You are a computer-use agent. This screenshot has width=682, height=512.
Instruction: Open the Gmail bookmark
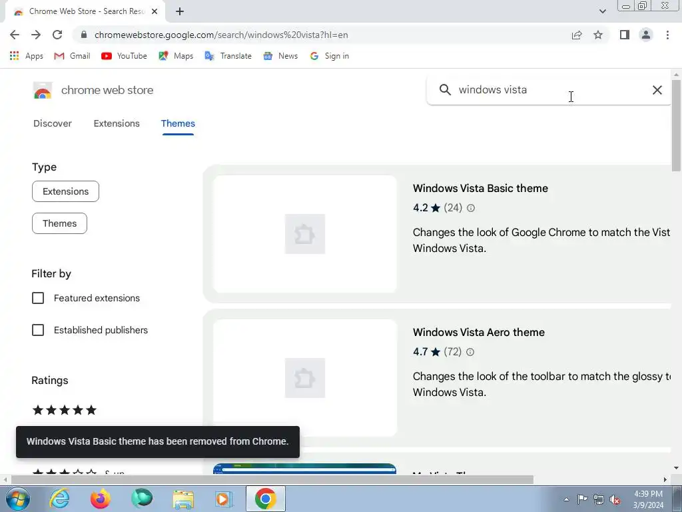[72, 56]
